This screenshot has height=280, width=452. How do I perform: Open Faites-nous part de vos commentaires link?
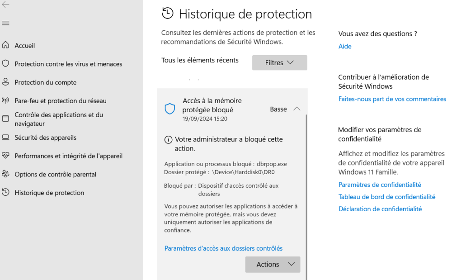coord(392,99)
